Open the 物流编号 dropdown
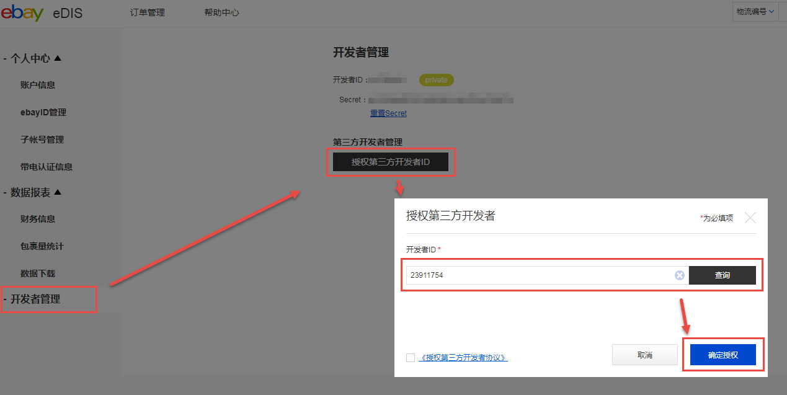The width and height of the screenshot is (787, 395). click(x=755, y=12)
